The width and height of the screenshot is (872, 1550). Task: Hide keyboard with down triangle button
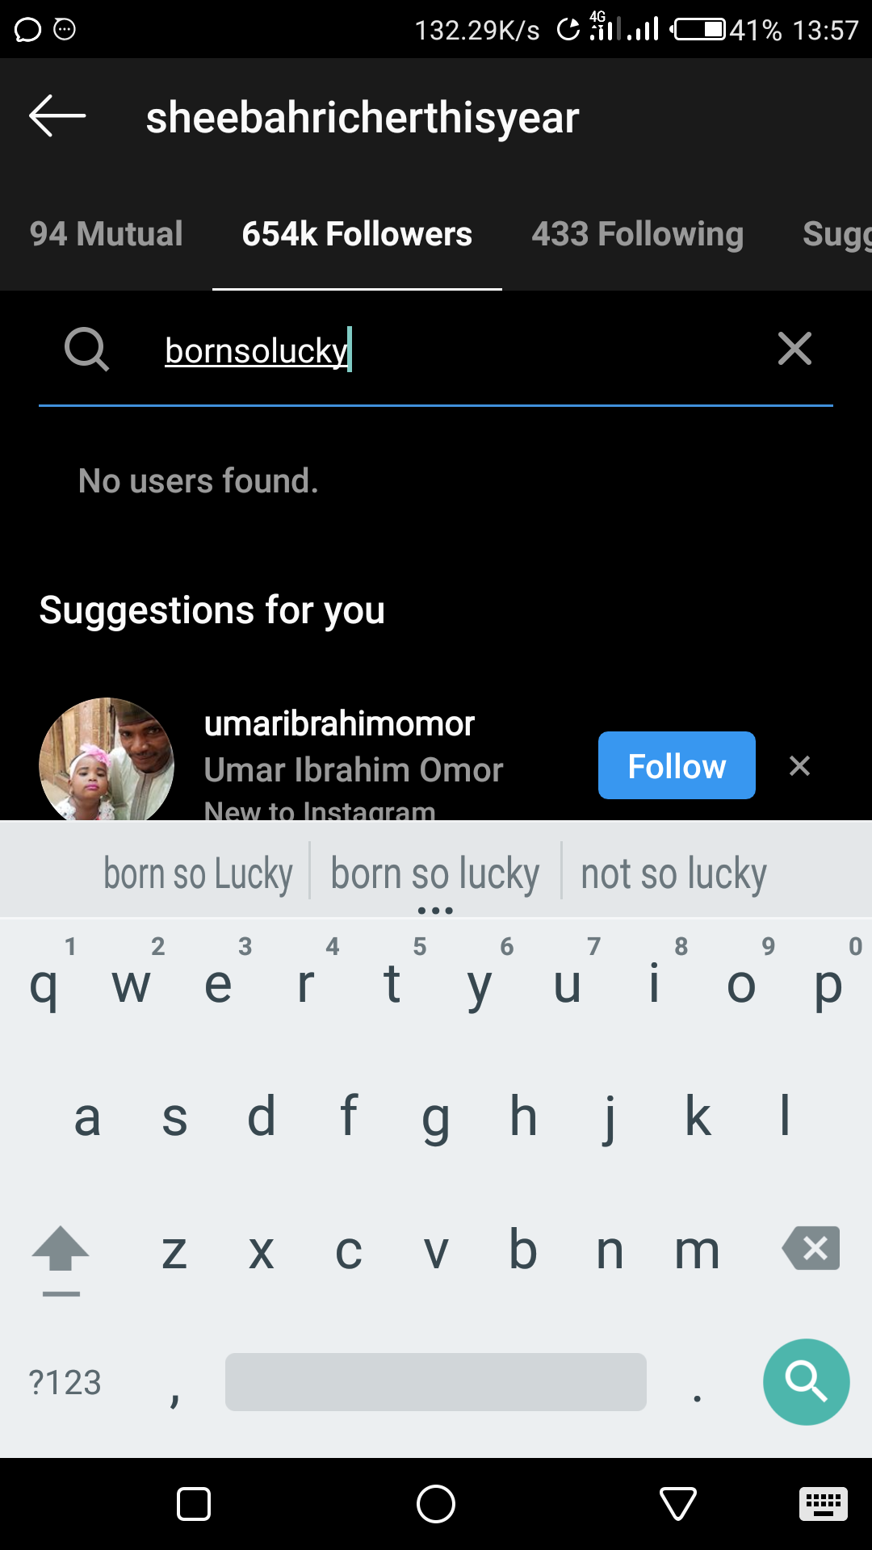[678, 1504]
